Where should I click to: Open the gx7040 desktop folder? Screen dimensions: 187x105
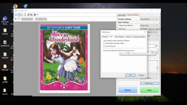(5, 80)
